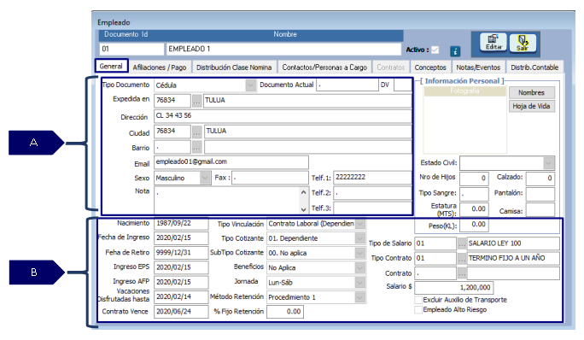Click the Nro de Hijos field

coord(474,179)
